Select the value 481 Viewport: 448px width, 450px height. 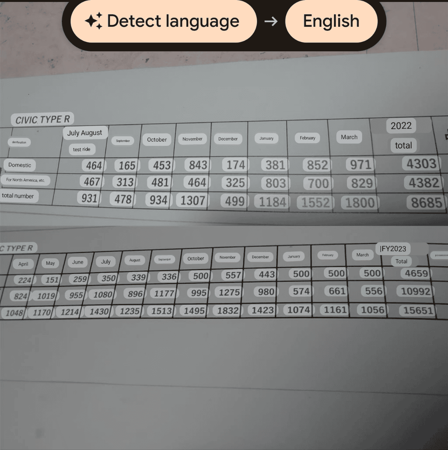click(x=159, y=182)
